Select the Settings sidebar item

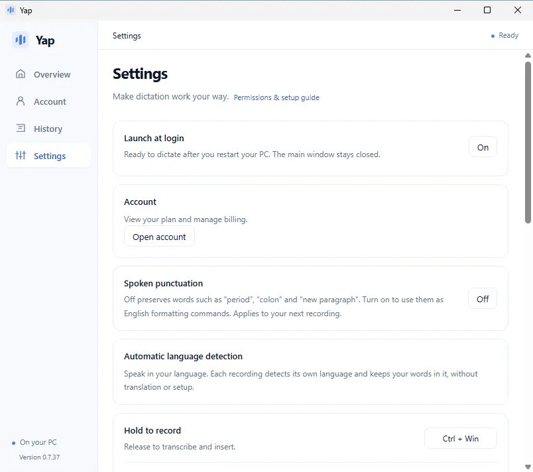click(x=48, y=155)
